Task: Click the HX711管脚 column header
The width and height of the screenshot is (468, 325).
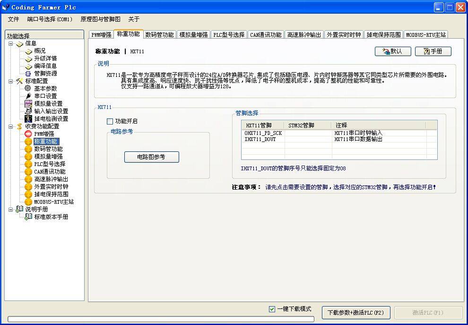Action: pos(263,125)
